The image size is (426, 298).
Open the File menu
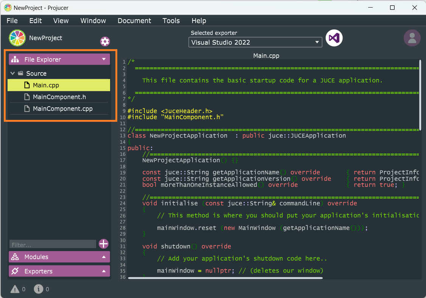click(12, 21)
